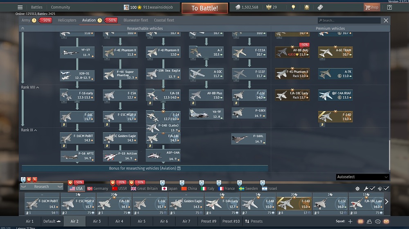Image resolution: width=409 pixels, height=229 pixels.
Task: Switch to the Air 1 preset
Action: click(x=30, y=221)
